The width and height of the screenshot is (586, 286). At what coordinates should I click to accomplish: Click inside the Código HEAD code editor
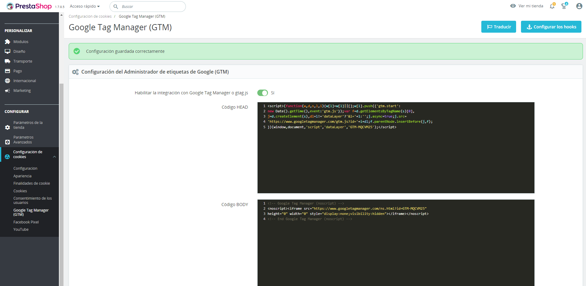pyautogui.click(x=396, y=159)
